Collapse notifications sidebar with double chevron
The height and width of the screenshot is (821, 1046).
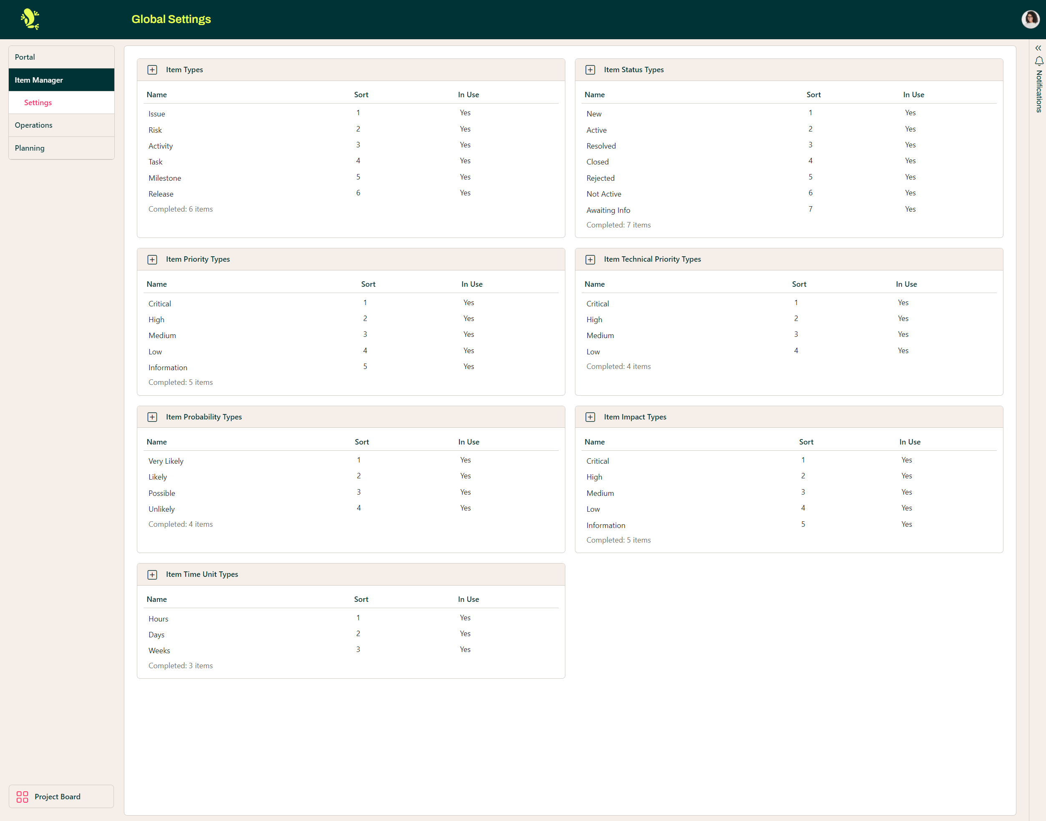(x=1038, y=48)
